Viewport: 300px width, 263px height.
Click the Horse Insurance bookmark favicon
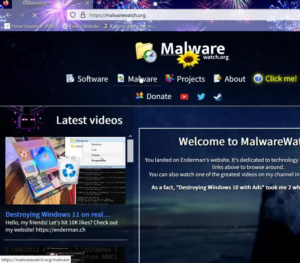click(x=7, y=26)
